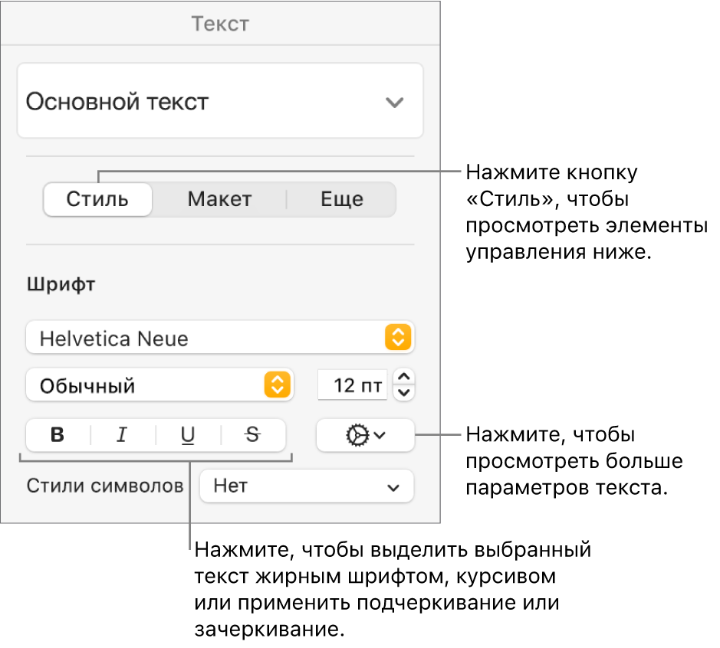Open the Стили символов dropdown showing Нет
Screen dimensions: 720x648
click(x=307, y=486)
